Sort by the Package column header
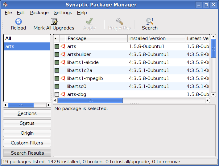219x166 pixels. tap(97, 38)
